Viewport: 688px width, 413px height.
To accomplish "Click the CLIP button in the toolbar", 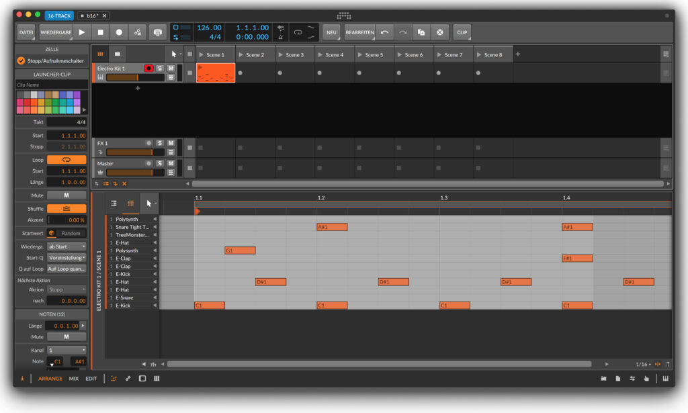I will (x=462, y=32).
